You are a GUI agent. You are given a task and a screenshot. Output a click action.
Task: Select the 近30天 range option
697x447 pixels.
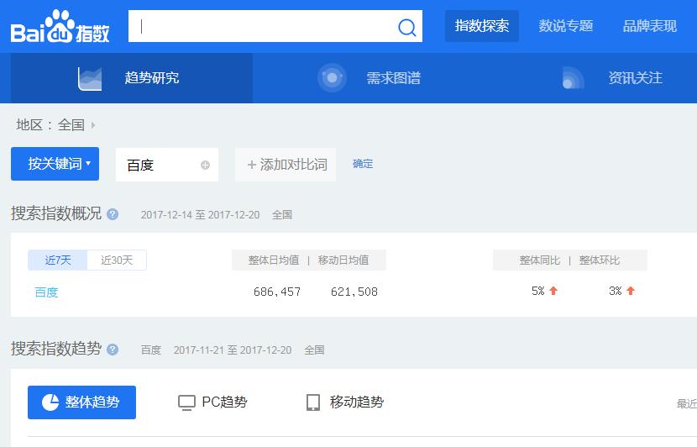point(117,260)
